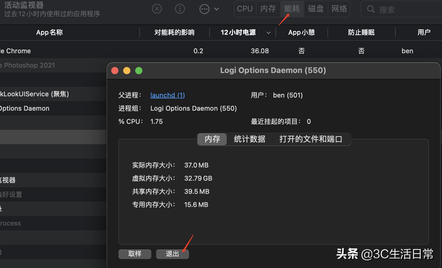Open the 内存 (Memory) view
The image size is (442, 268).
click(268, 9)
